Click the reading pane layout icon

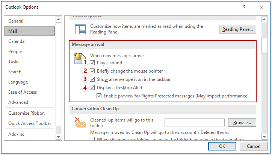pyautogui.click(x=80, y=29)
